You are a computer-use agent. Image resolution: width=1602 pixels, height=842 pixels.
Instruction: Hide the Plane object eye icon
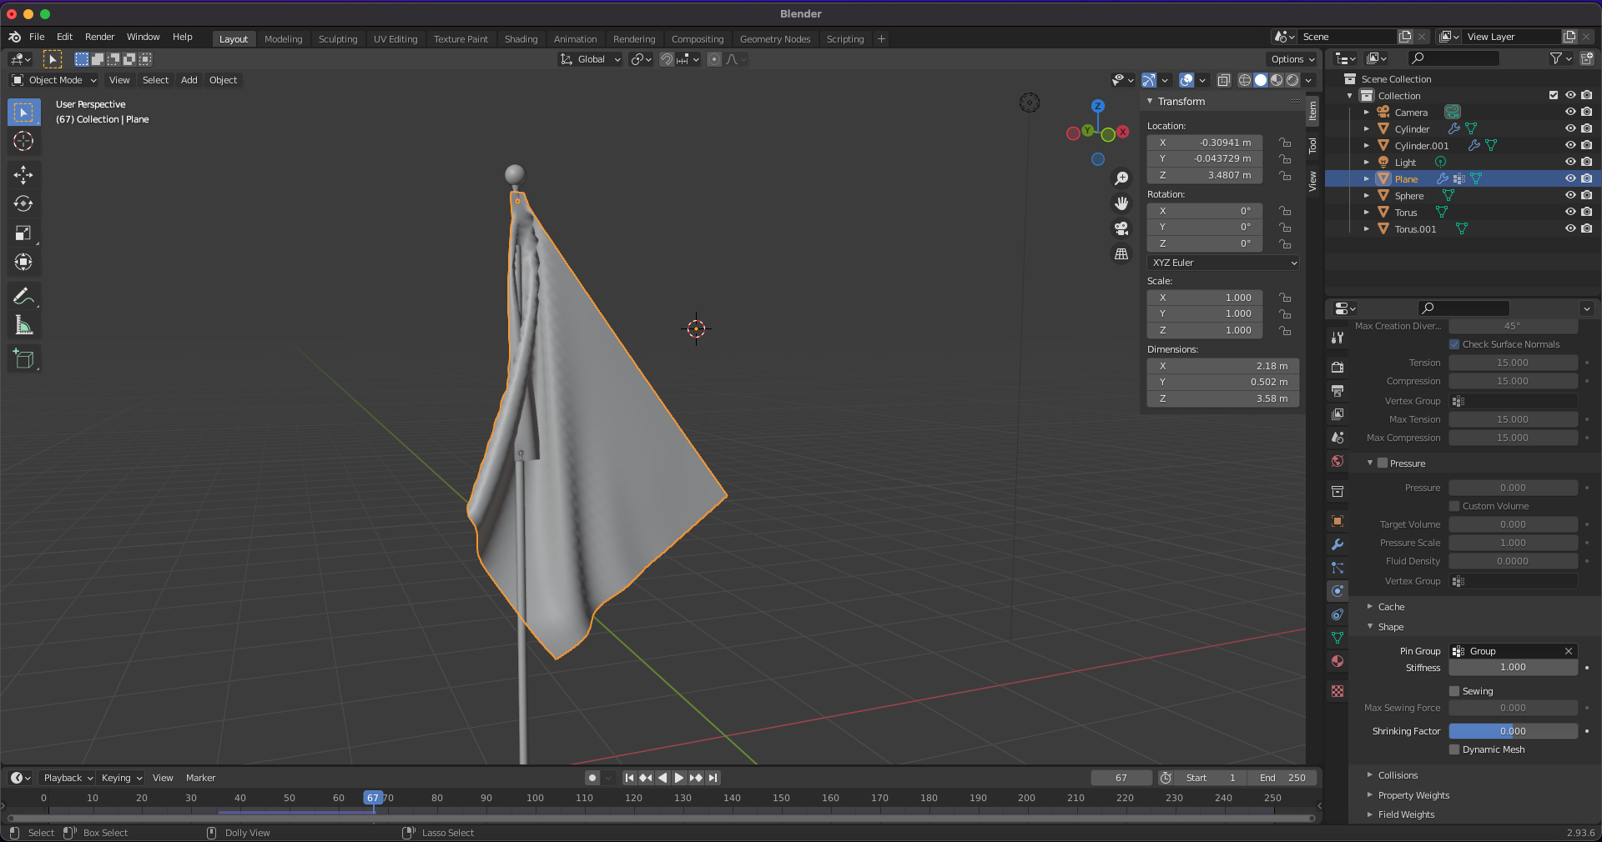pos(1570,178)
